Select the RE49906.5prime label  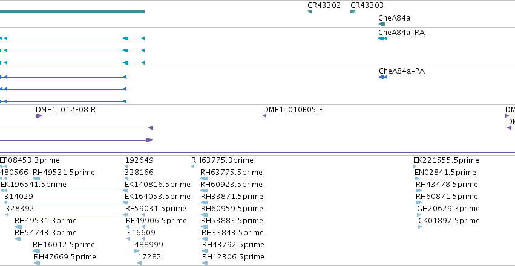click(156, 221)
